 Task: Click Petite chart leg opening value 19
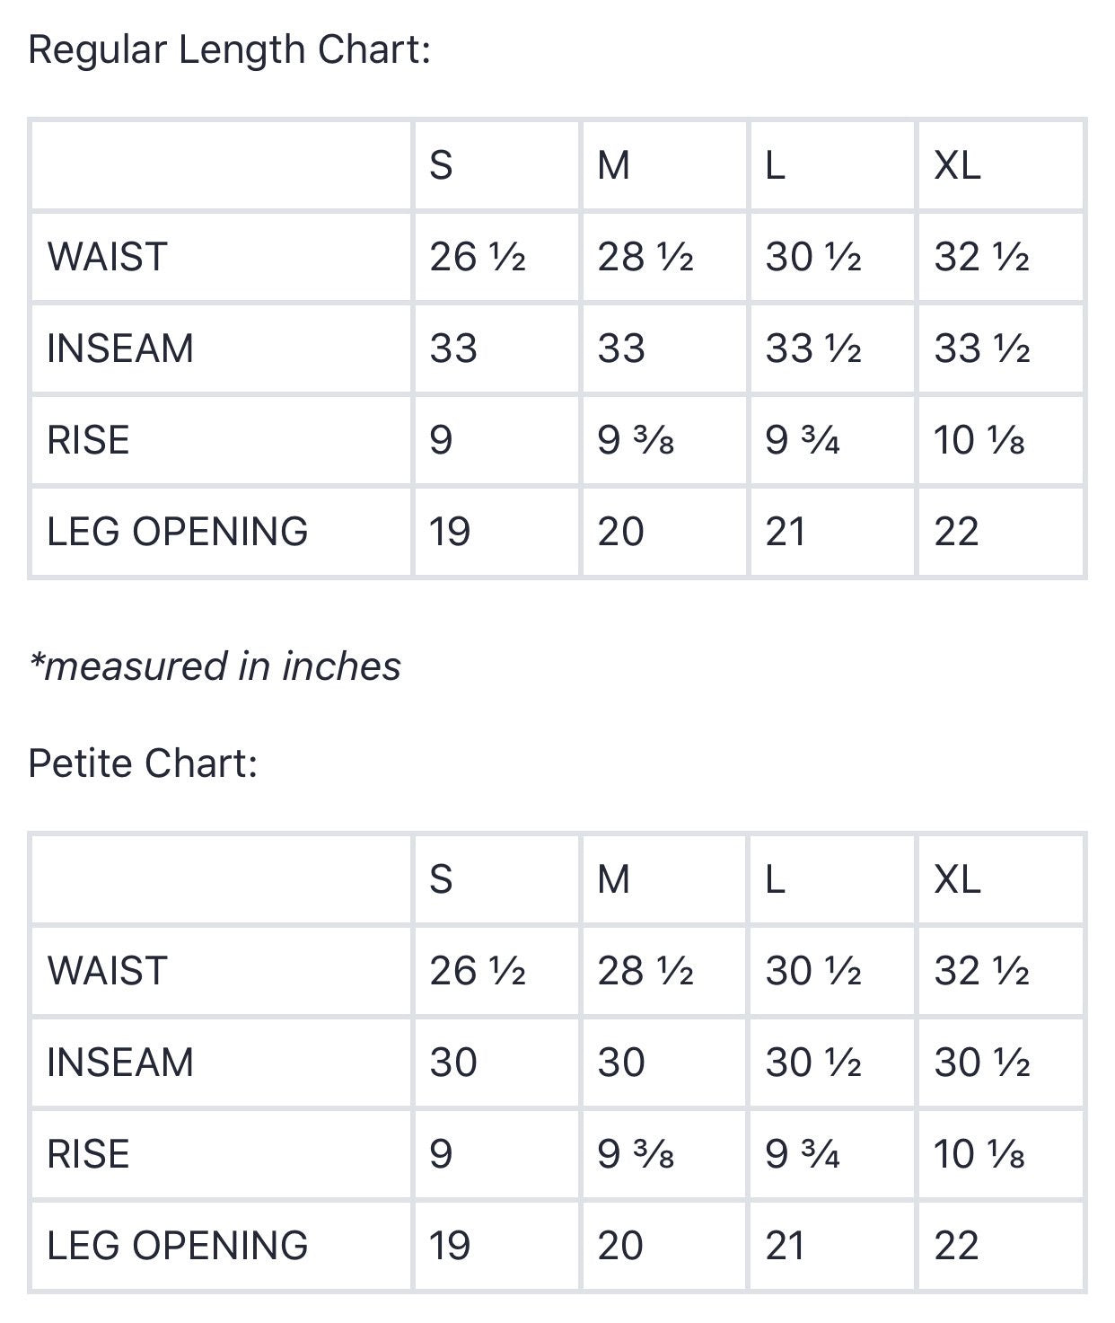coord(450,1246)
